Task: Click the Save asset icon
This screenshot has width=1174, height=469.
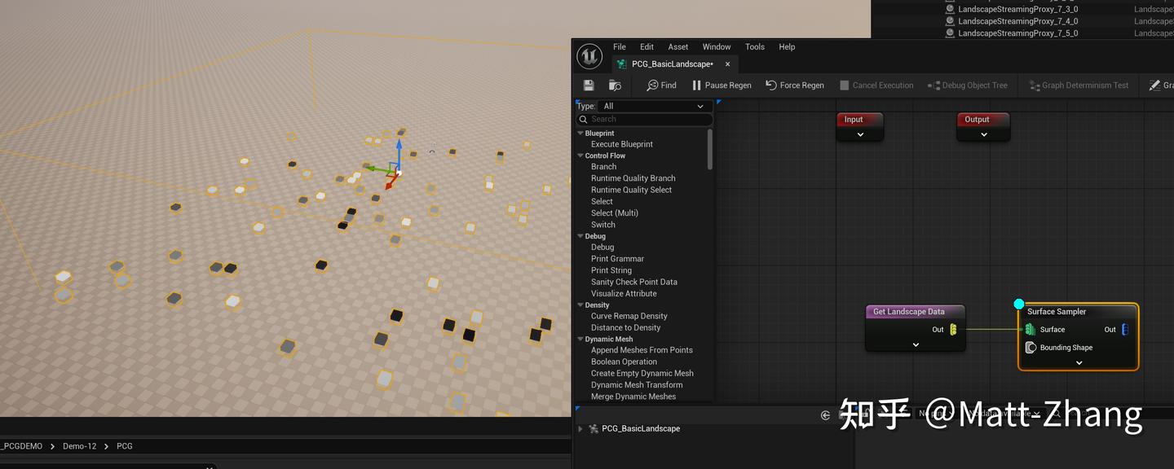Action: pos(589,85)
